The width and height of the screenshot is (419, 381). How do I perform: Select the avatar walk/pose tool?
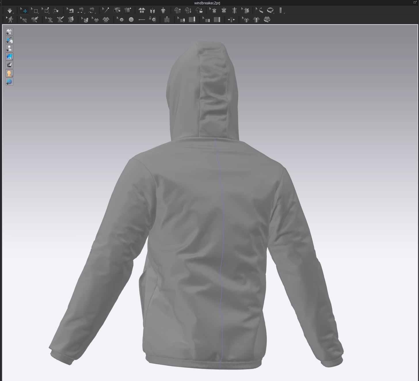pos(10,20)
